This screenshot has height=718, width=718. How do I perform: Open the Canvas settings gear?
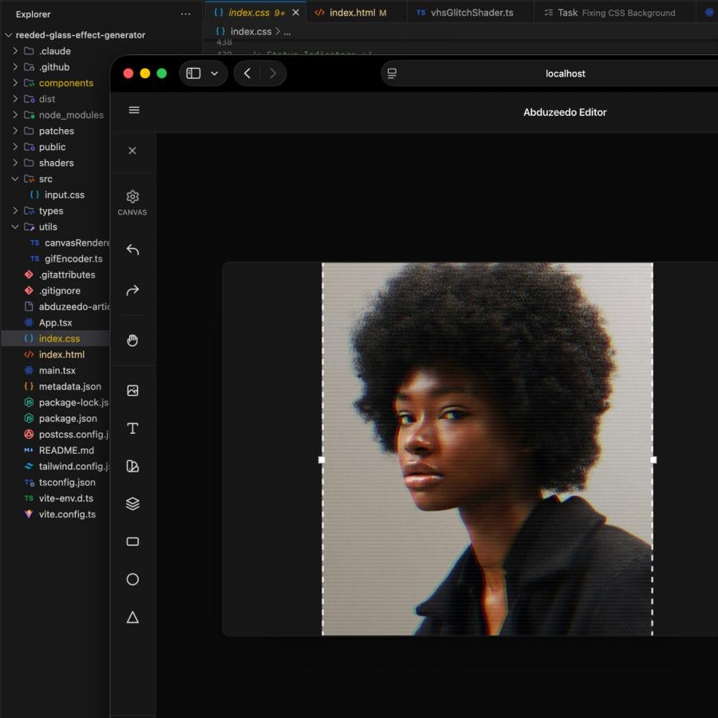(132, 197)
